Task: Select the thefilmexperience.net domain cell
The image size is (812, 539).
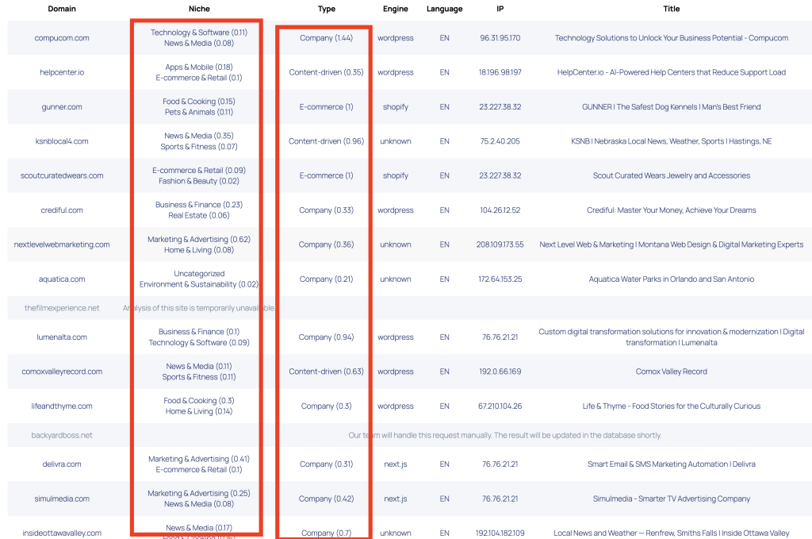Action: tap(62, 308)
